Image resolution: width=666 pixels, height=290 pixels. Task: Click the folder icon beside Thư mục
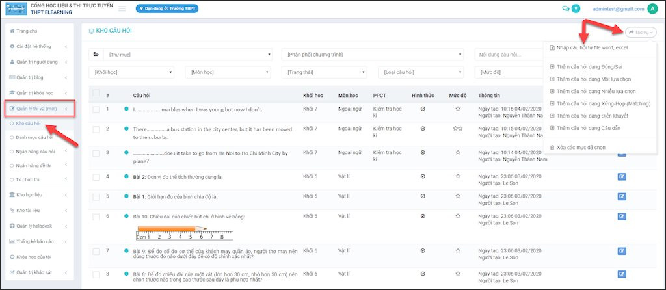tap(96, 55)
